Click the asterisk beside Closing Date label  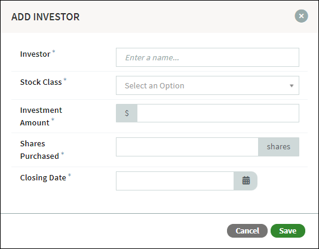[x=69, y=175]
